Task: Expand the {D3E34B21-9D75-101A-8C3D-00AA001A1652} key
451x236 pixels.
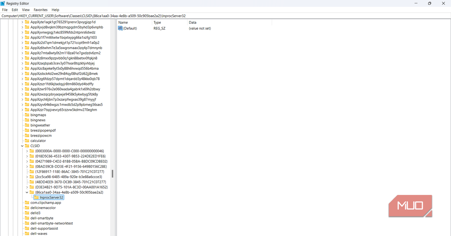Action: tap(27, 187)
